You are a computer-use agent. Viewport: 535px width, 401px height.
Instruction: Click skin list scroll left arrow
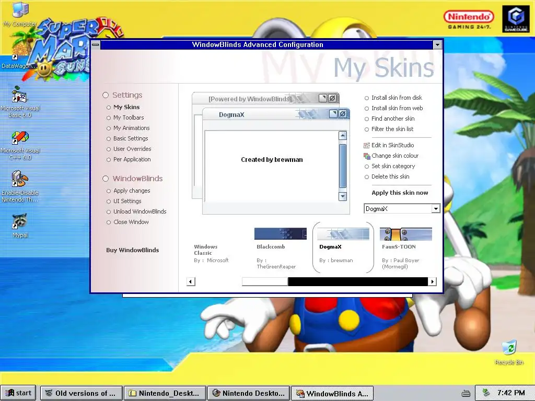pos(191,281)
